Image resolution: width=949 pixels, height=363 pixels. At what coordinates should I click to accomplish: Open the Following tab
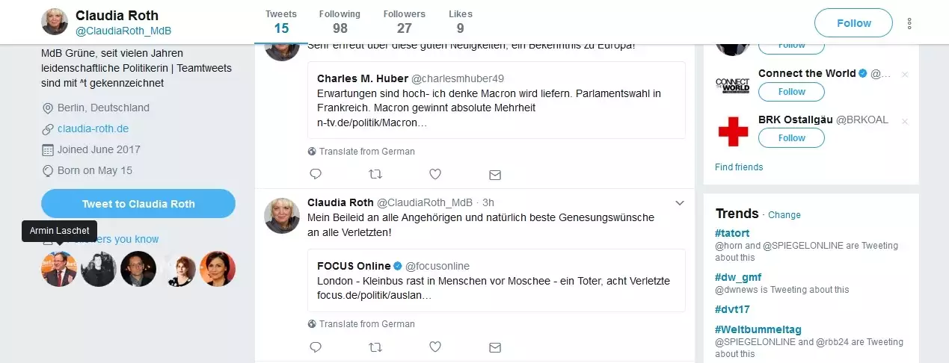click(x=340, y=22)
